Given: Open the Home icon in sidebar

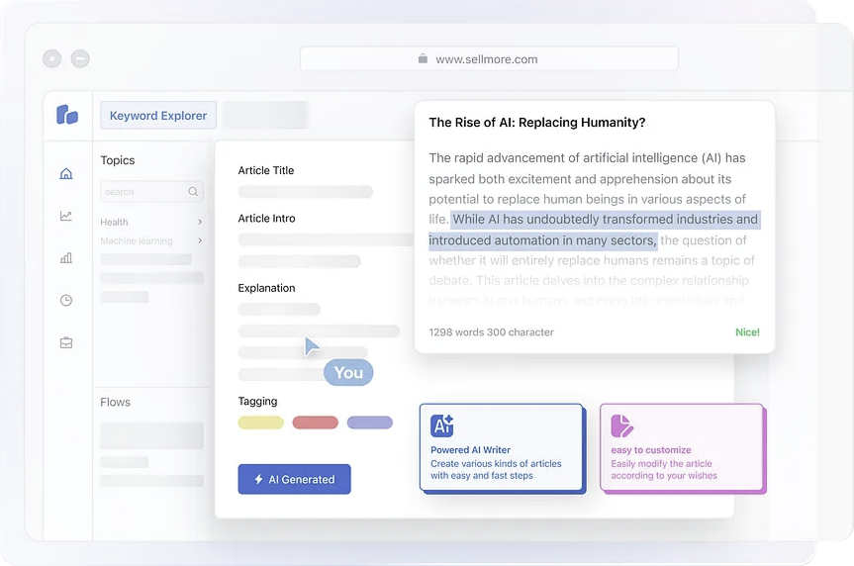Looking at the screenshot, I should point(66,174).
